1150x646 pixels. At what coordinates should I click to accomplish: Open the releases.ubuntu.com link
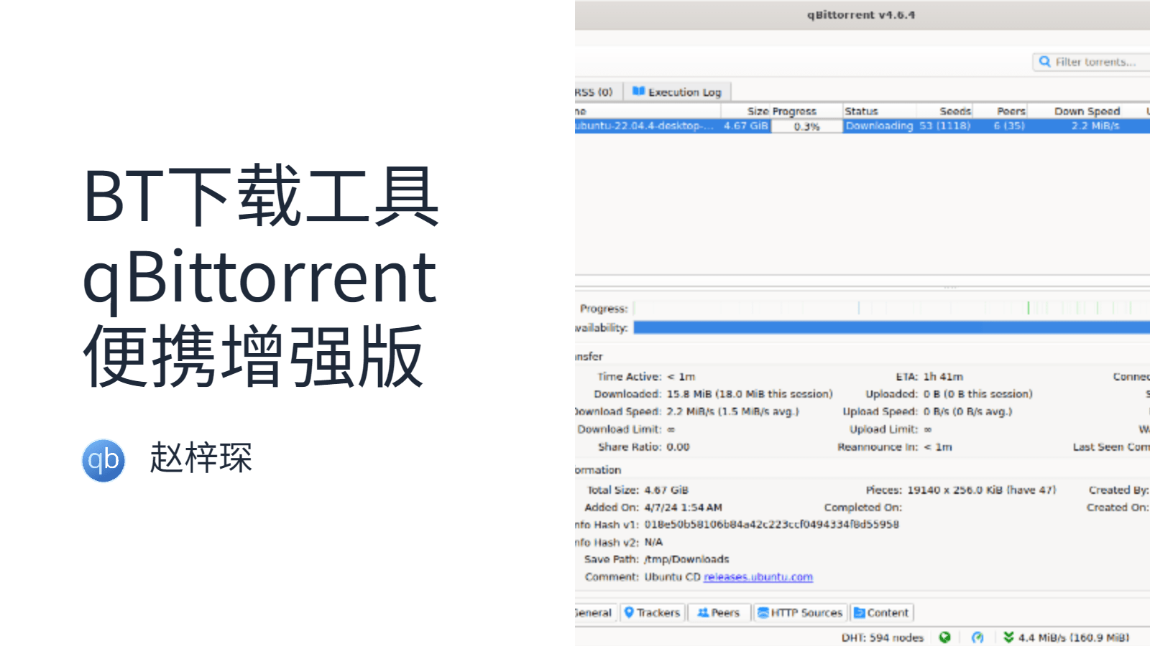point(758,577)
